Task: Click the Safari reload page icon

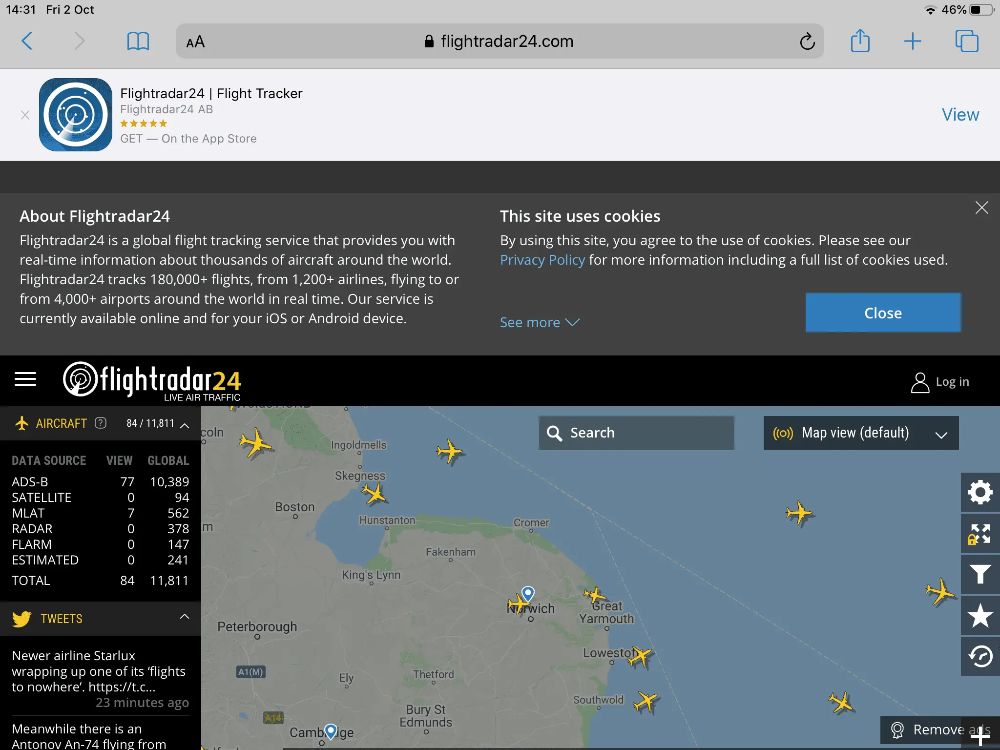Action: [807, 42]
